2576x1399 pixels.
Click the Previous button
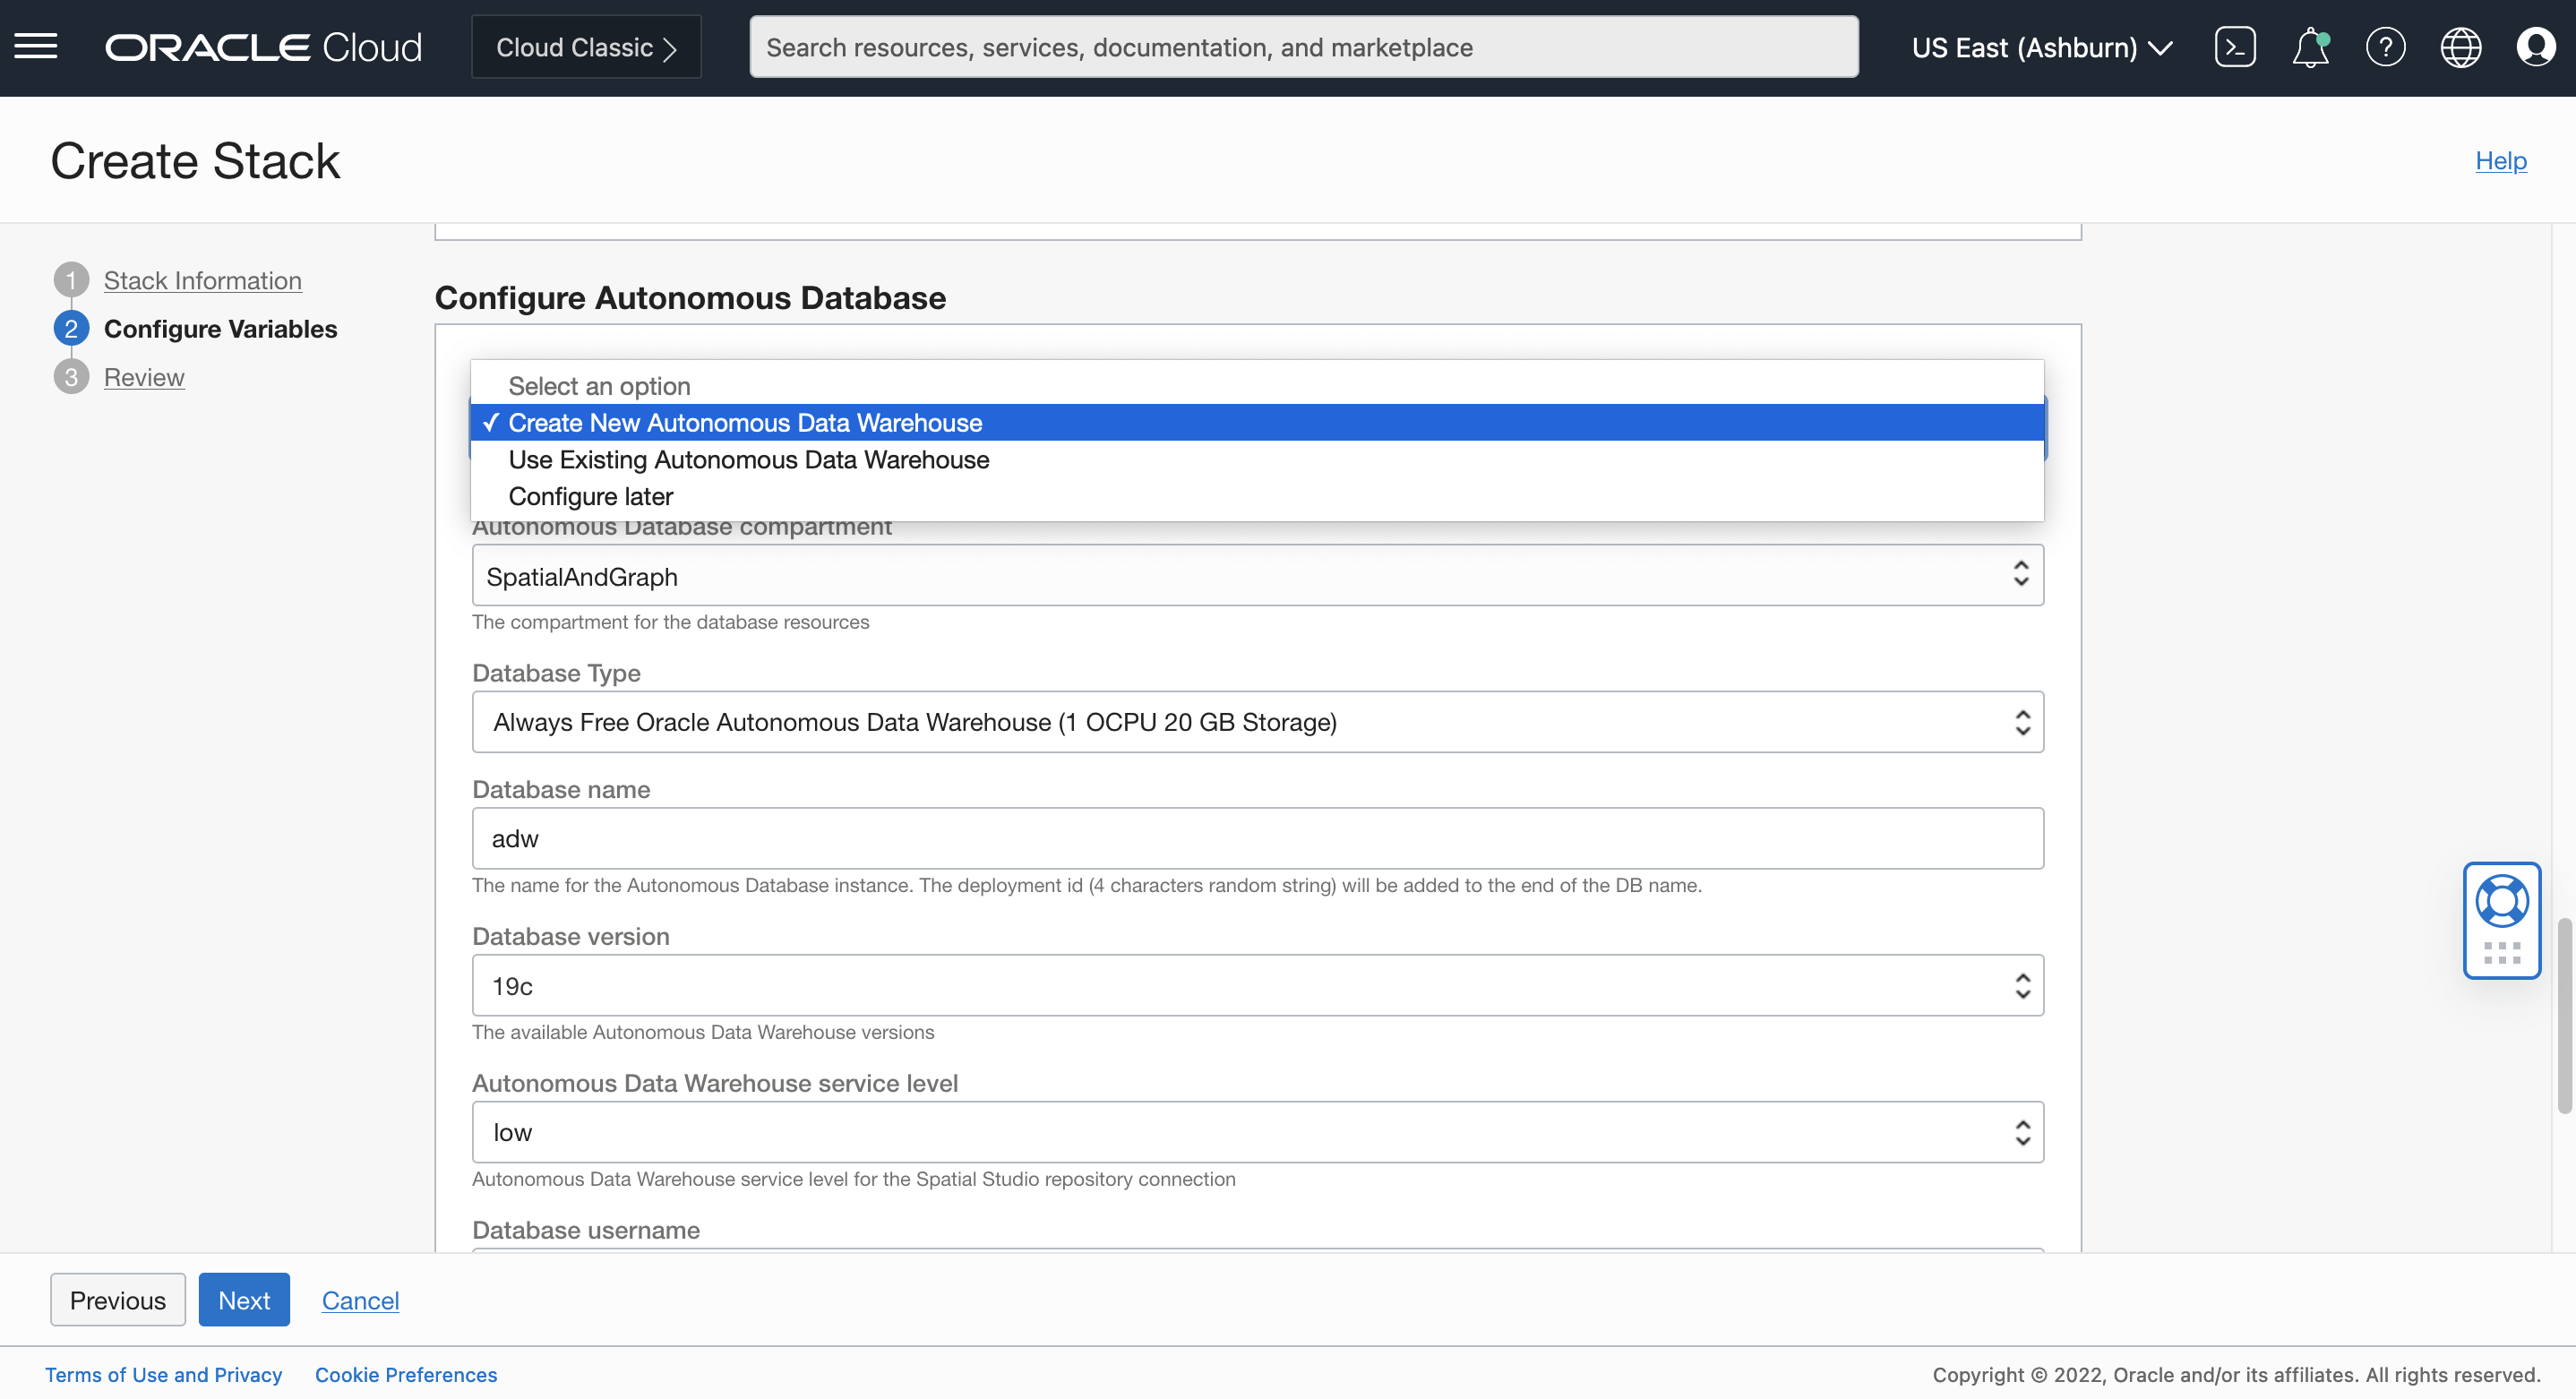pyautogui.click(x=117, y=1299)
